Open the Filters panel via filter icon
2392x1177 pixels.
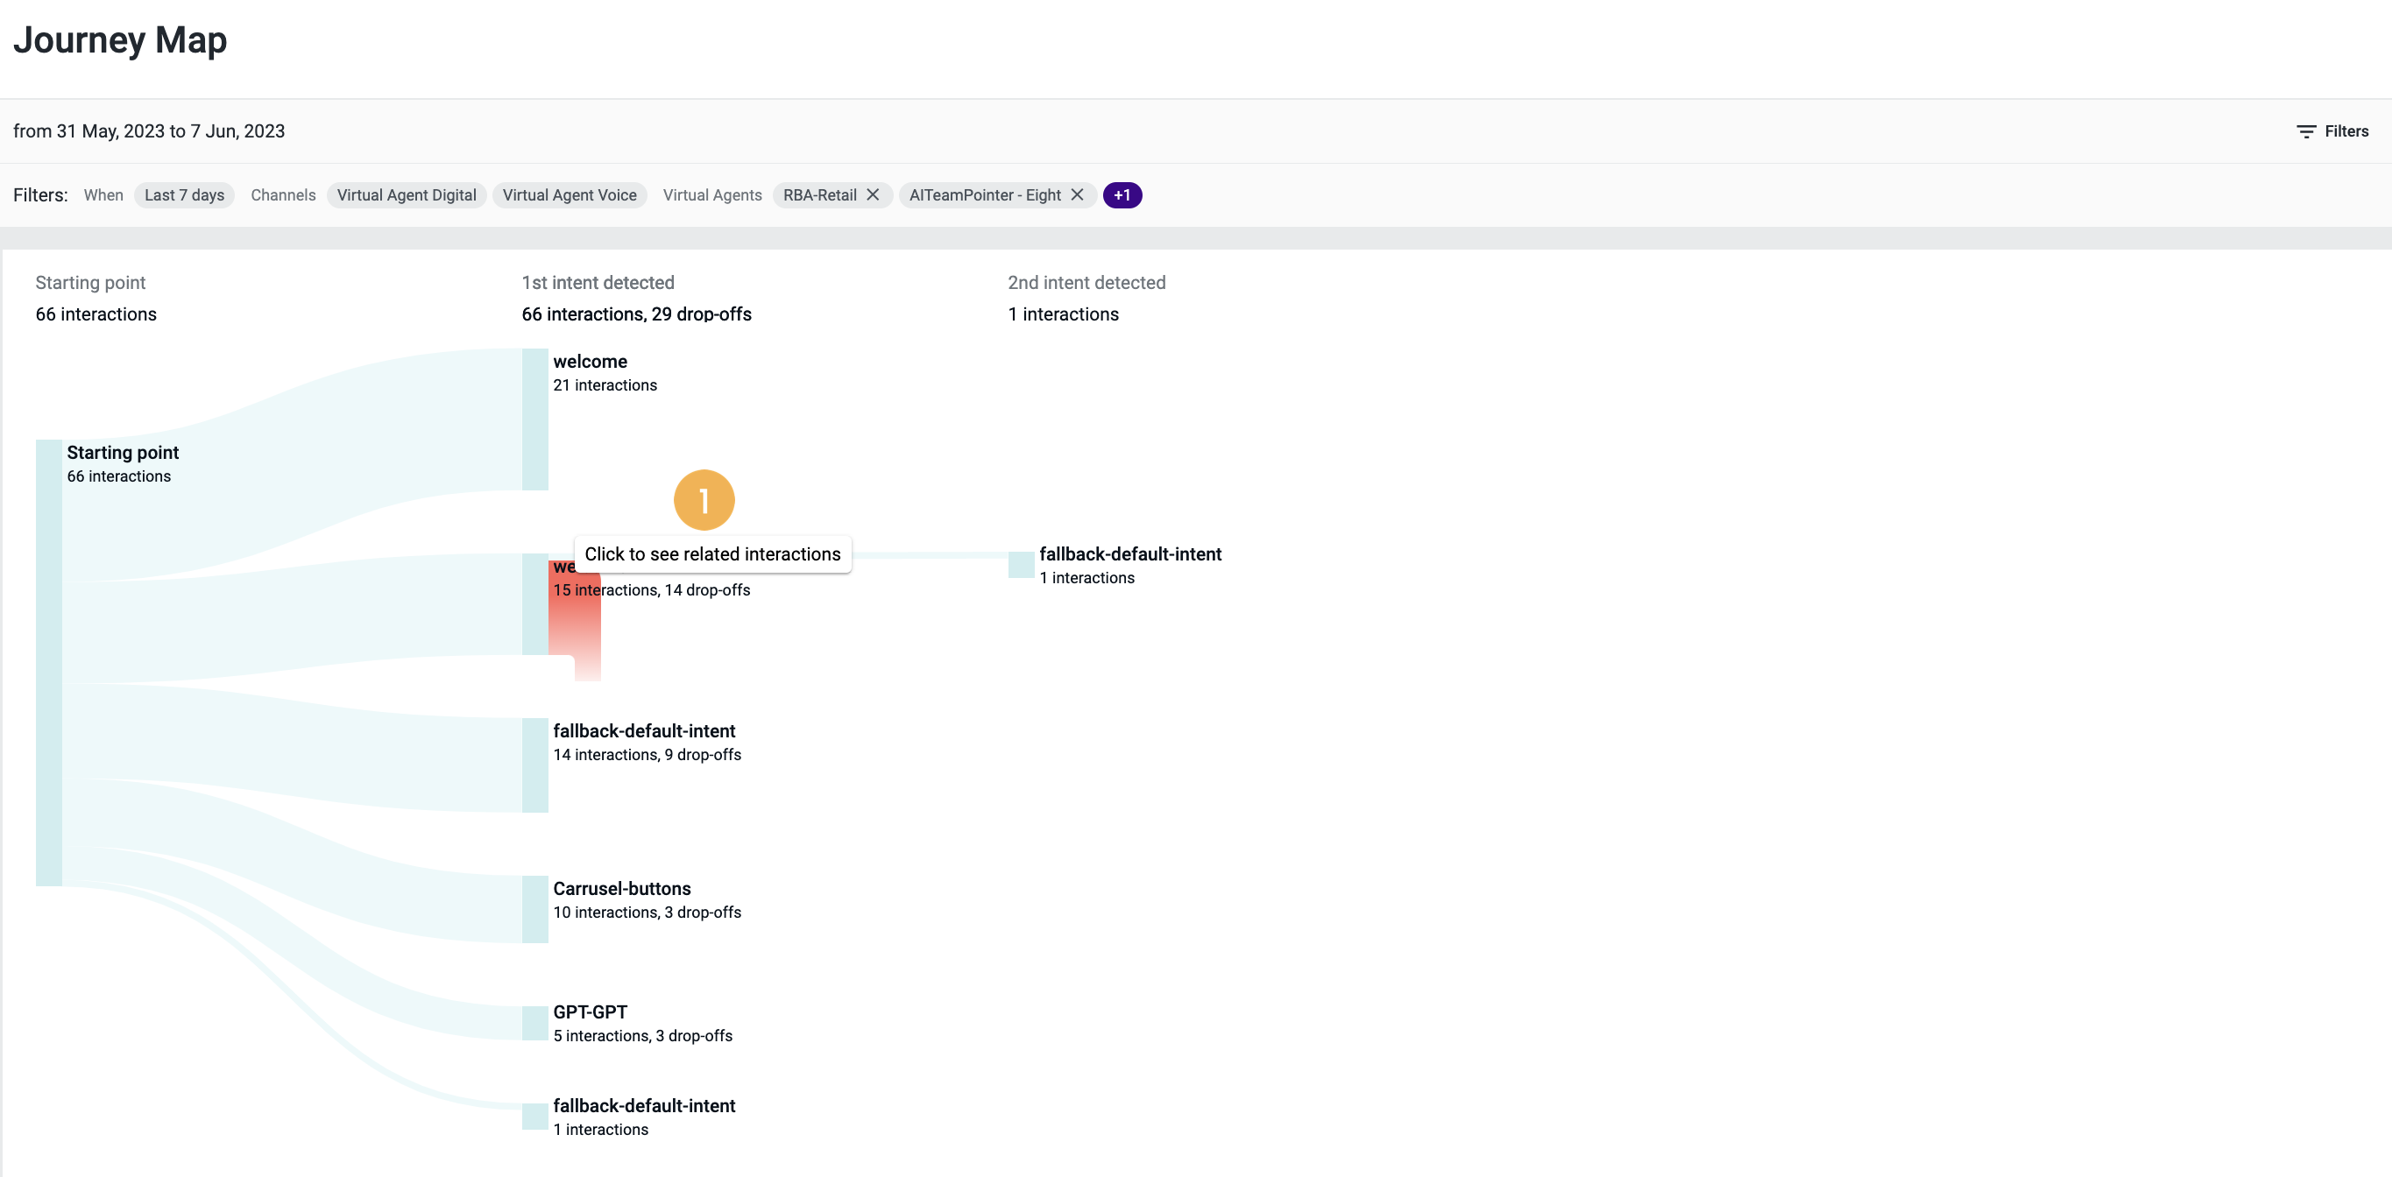click(x=2306, y=130)
